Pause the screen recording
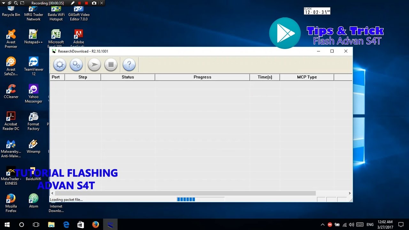 (x=80, y=3)
